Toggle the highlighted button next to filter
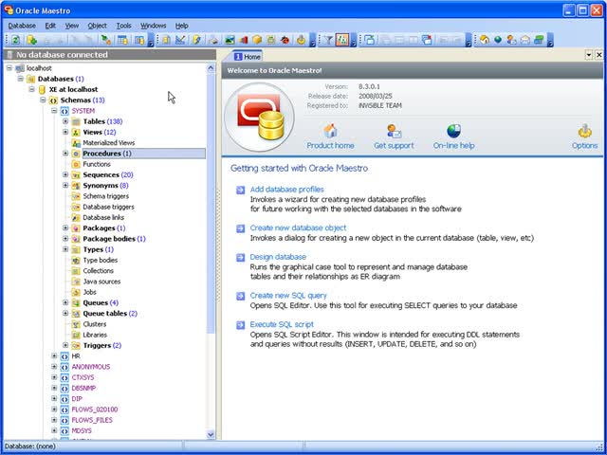This screenshot has width=607, height=455. (342, 40)
